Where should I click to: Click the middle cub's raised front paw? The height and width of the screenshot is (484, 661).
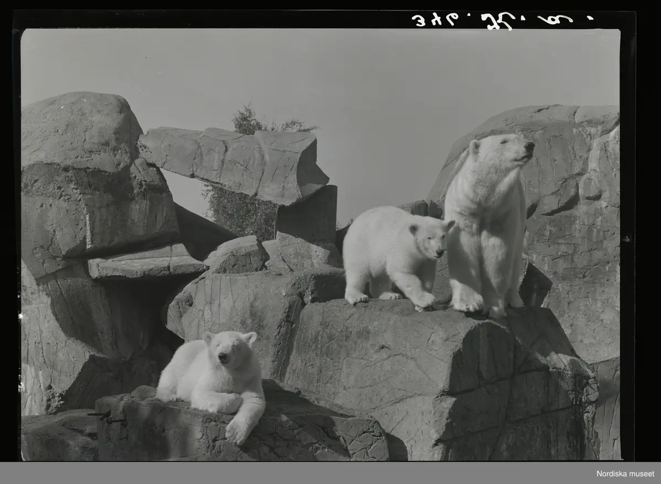[x=423, y=300]
